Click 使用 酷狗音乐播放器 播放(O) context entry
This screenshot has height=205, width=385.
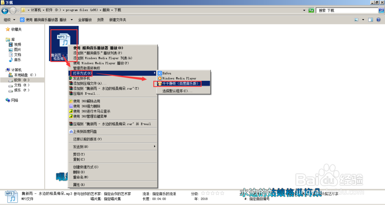tap(113, 48)
